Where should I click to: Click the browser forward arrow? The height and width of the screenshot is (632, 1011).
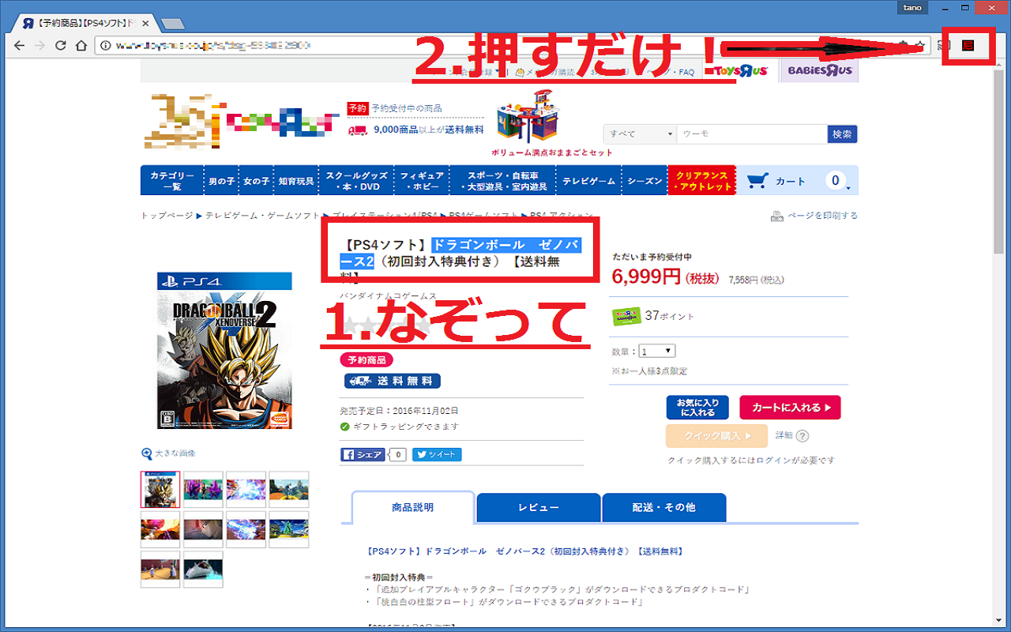click(x=40, y=46)
